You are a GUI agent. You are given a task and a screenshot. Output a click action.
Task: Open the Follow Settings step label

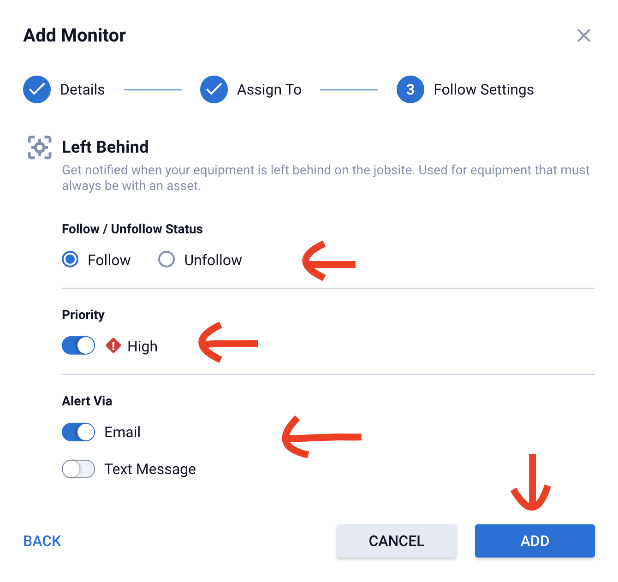point(484,89)
